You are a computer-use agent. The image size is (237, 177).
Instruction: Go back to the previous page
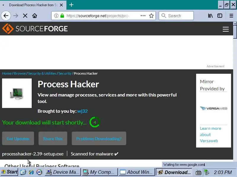pos(6,16)
